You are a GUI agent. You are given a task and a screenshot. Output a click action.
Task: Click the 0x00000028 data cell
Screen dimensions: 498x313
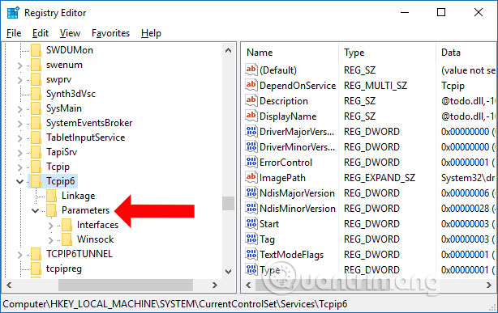(x=468, y=209)
